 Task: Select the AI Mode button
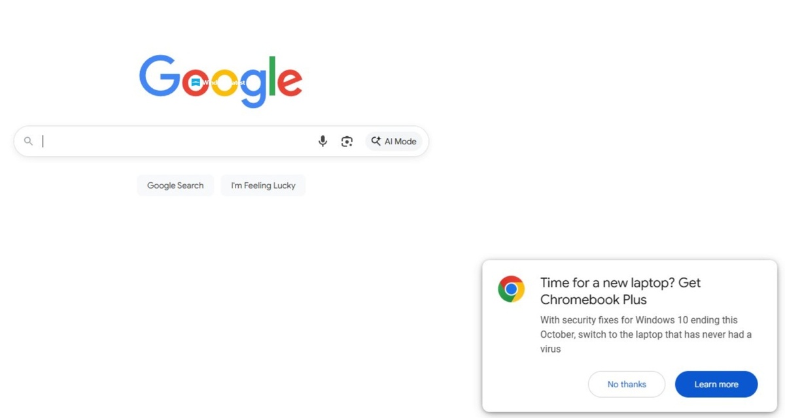tap(394, 141)
